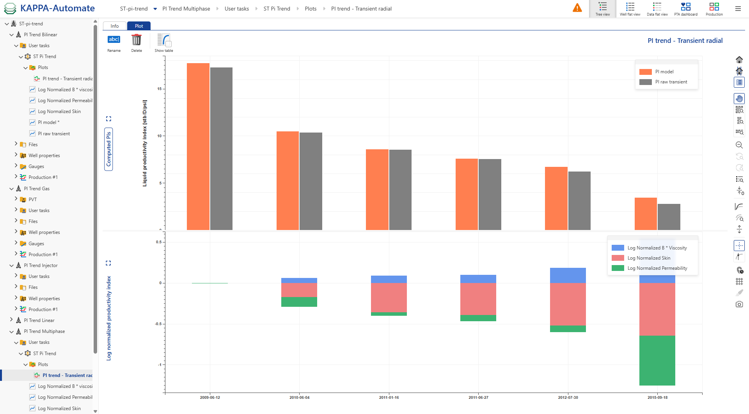Viewport: 749px width, 414px height.
Task: Click the PI model orange legend swatch
Action: (x=645, y=72)
